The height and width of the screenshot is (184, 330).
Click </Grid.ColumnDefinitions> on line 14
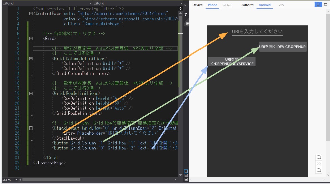(x=81, y=73)
